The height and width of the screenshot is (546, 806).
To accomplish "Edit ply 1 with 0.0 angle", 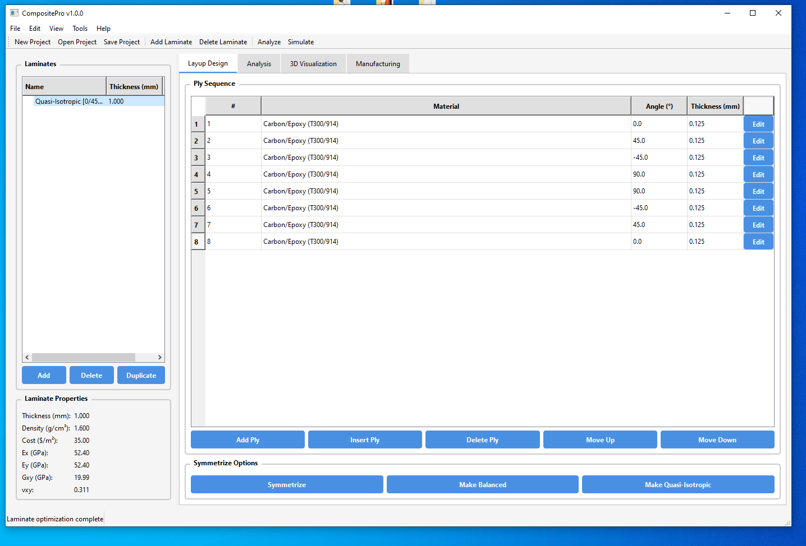I will [758, 124].
